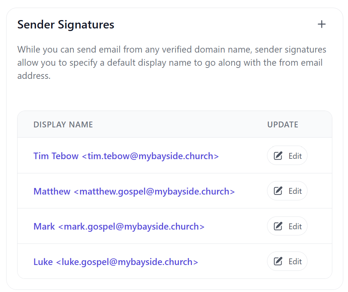The height and width of the screenshot is (292, 348).
Task: Open the Mark mark.gospel signature link
Action: (119, 226)
